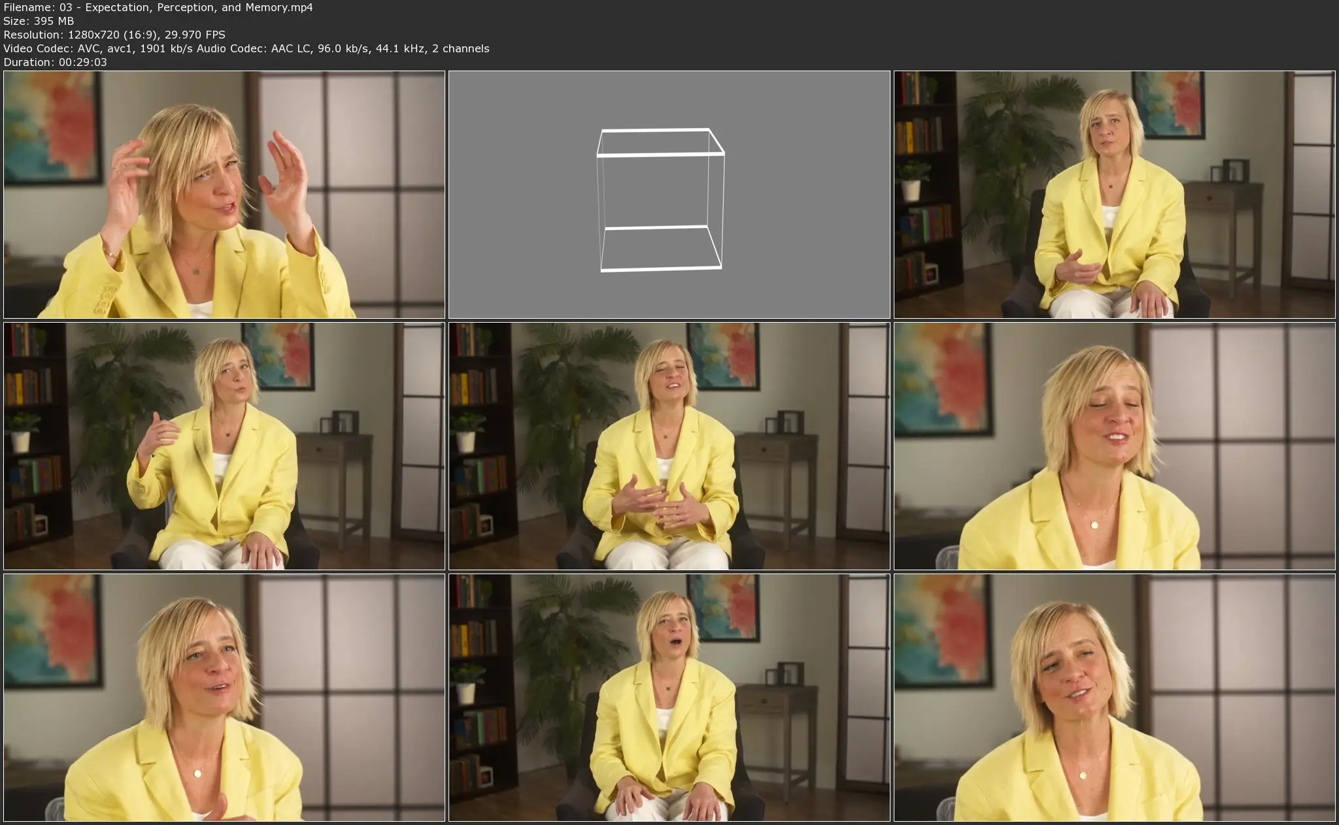Open top-right thumbnail of seated woman with plant
This screenshot has height=825, width=1339.
1115,195
